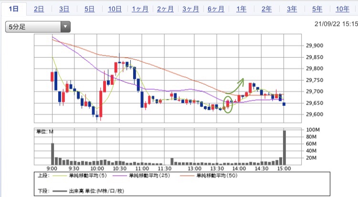Click the 出来高 volume legend entry
Screen dimensions: 358x197
[x=96, y=191]
